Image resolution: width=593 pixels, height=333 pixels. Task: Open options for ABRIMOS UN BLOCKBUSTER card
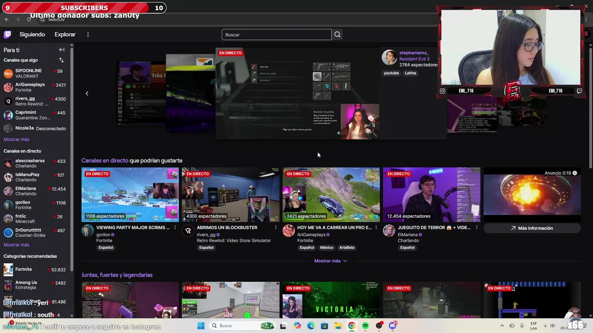276,228
